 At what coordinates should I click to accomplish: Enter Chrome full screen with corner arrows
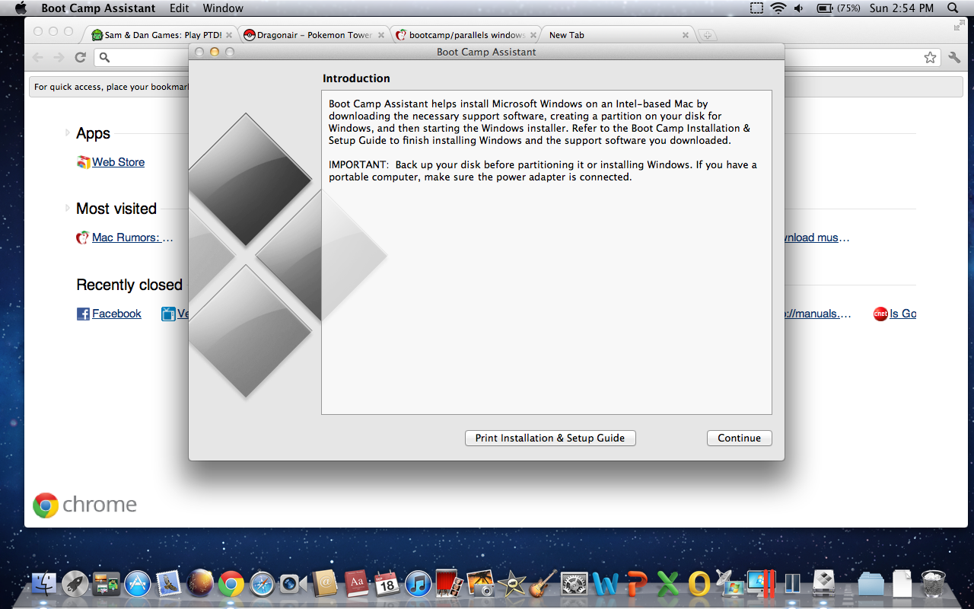tap(959, 26)
